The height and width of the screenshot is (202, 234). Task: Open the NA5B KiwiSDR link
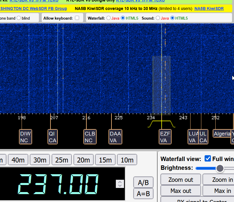pos(209,8)
